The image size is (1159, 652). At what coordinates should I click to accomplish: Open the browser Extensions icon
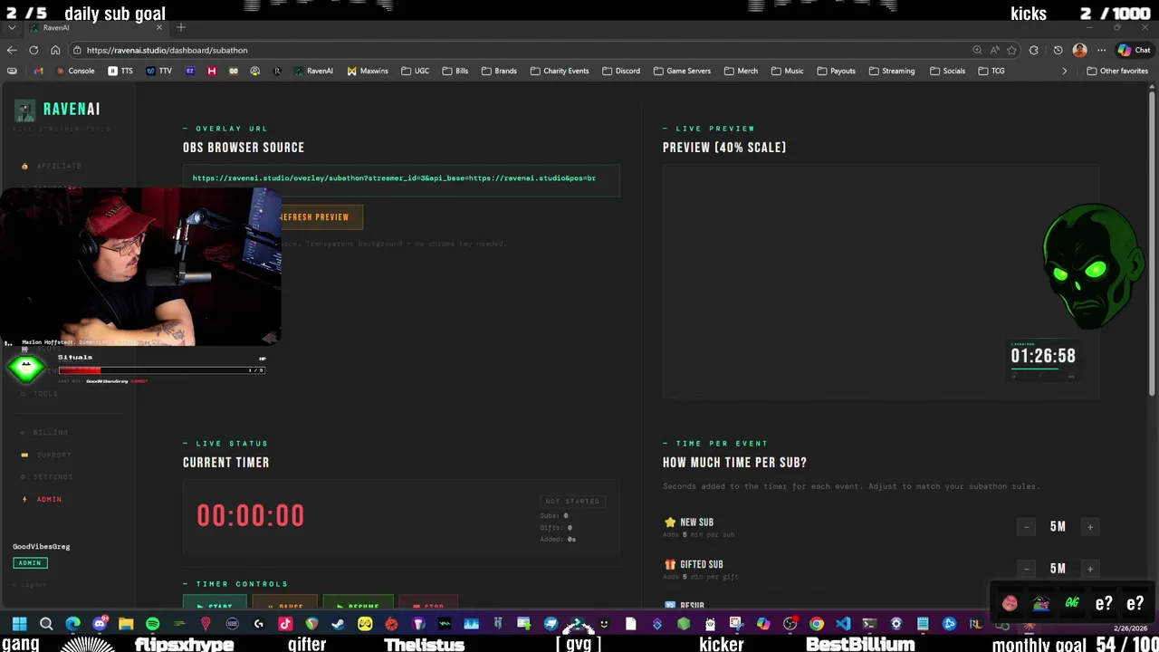point(1034,50)
